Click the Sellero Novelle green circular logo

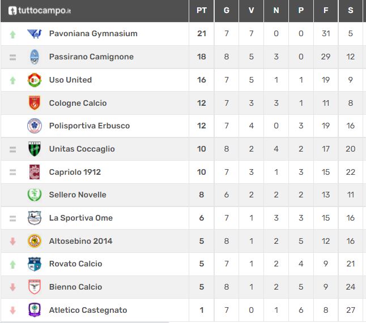tap(35, 195)
